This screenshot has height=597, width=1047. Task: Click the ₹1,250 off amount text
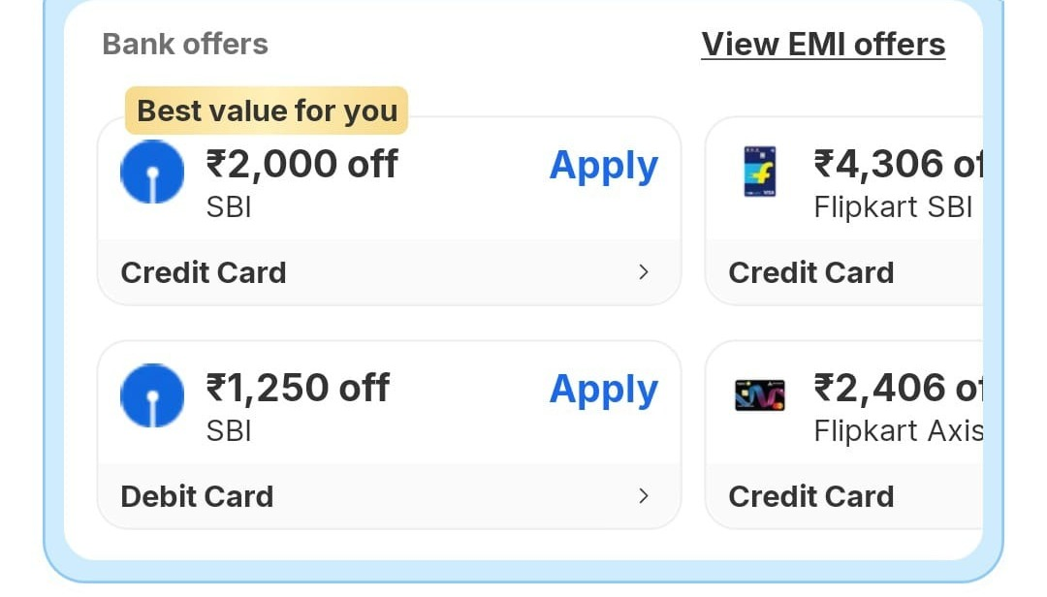(x=298, y=388)
